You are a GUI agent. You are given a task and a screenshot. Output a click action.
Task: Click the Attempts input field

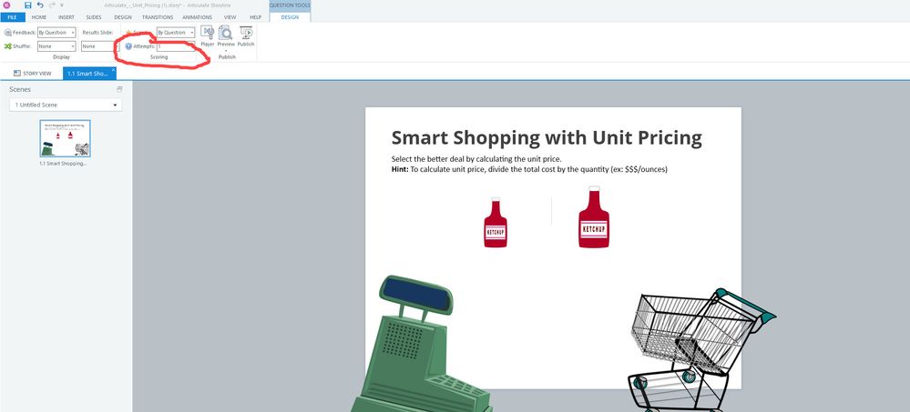pyautogui.click(x=176, y=46)
